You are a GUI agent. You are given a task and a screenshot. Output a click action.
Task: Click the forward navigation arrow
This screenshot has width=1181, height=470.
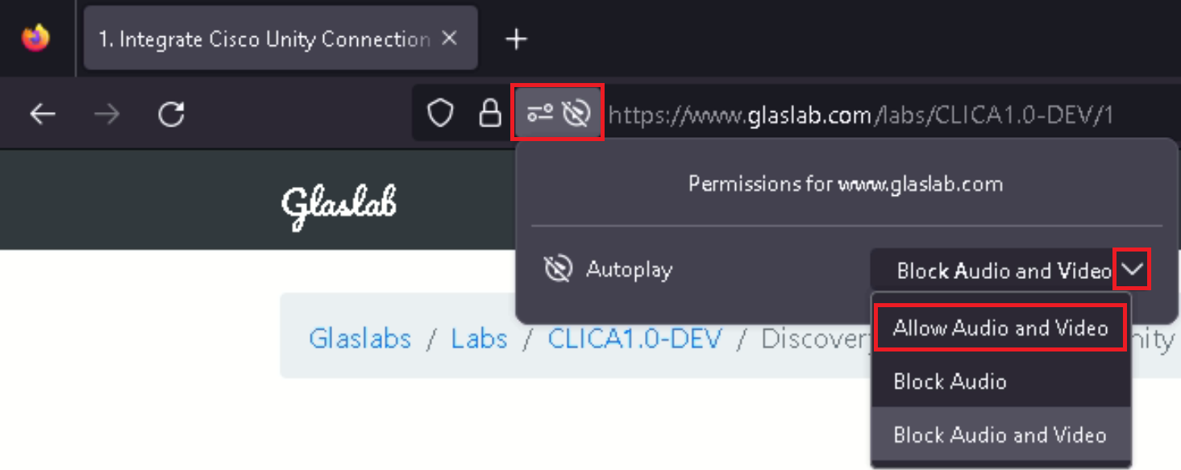coord(106,115)
